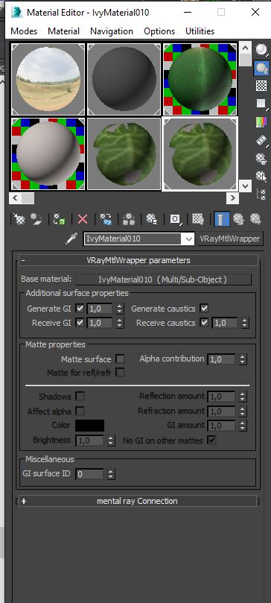
Task: Uncheck the Generate caustics checkbox
Action: tap(204, 309)
